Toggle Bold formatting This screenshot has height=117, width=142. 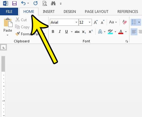(53, 32)
